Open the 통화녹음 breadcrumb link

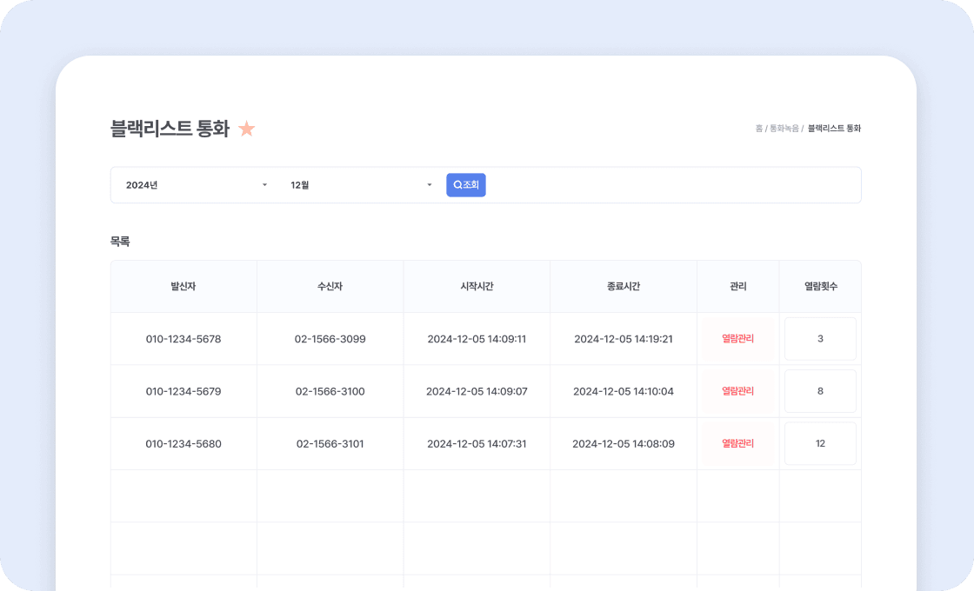click(x=784, y=129)
